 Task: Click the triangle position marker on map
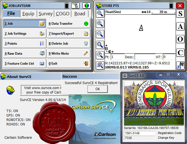[141, 28]
